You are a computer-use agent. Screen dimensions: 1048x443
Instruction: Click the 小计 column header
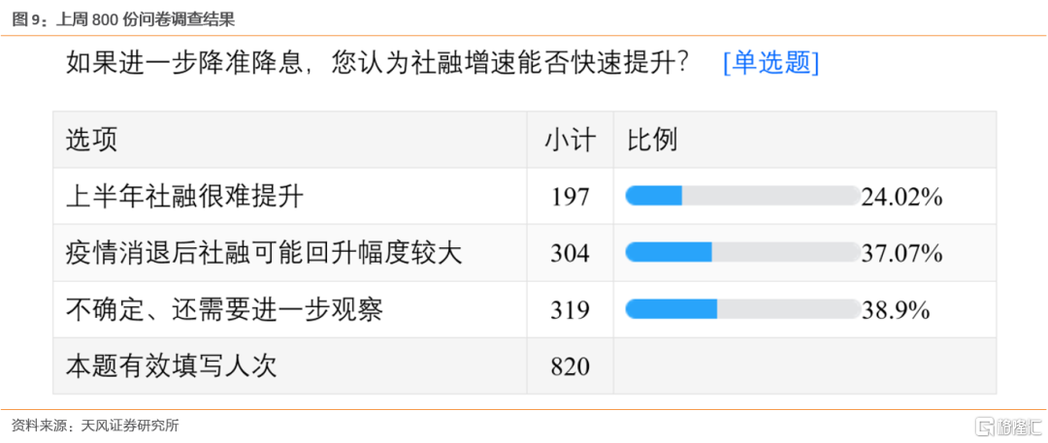click(571, 140)
